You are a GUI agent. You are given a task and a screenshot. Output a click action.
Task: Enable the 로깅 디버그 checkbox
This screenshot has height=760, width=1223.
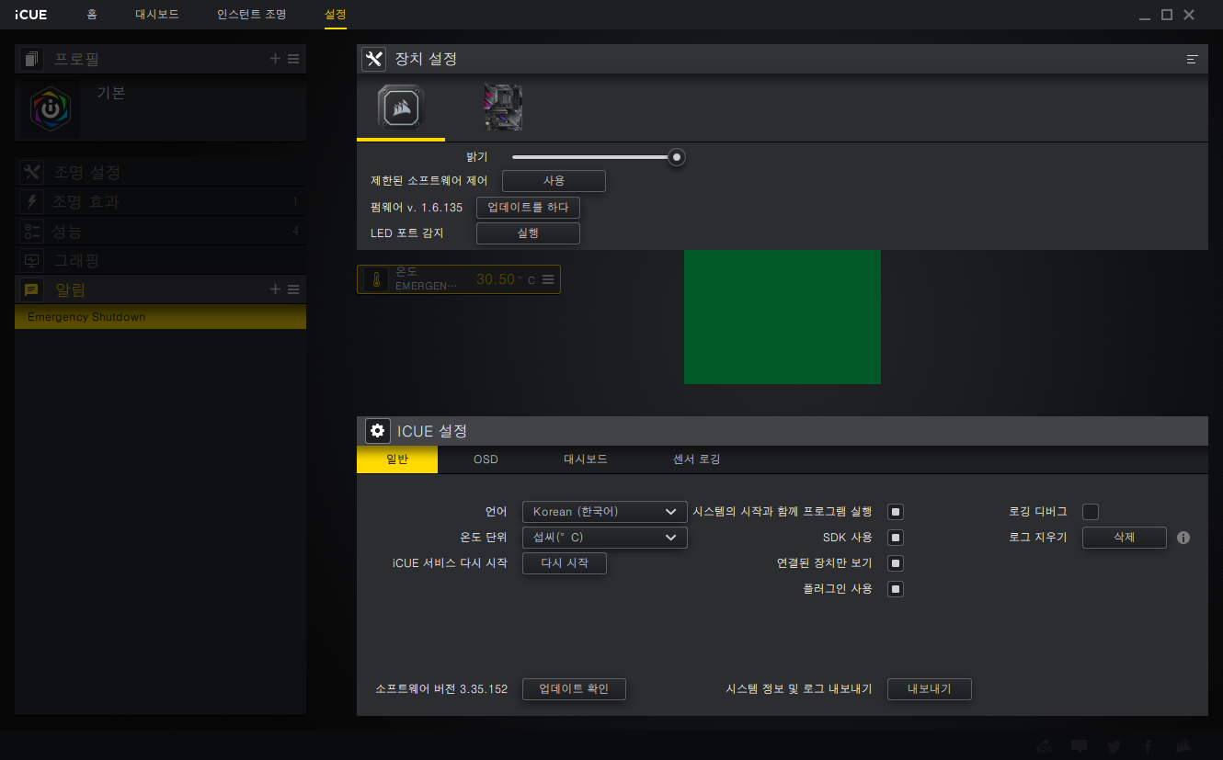point(1091,512)
